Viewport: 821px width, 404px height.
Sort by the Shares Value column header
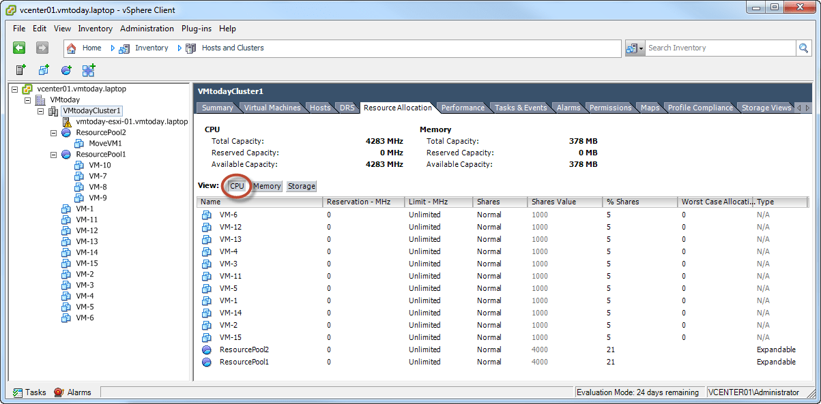click(x=565, y=202)
